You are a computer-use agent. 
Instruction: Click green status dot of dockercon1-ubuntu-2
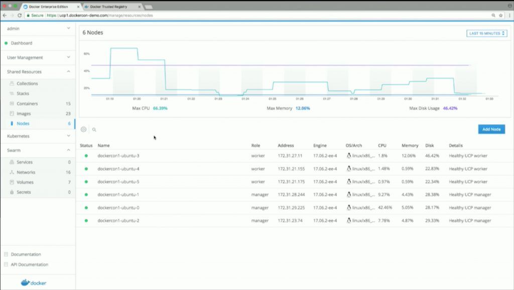[x=86, y=221]
